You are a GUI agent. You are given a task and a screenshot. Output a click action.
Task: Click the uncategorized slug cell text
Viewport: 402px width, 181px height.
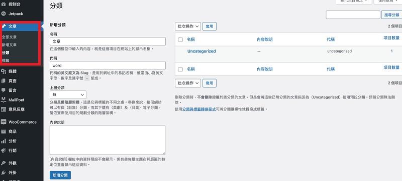[x=340, y=51]
